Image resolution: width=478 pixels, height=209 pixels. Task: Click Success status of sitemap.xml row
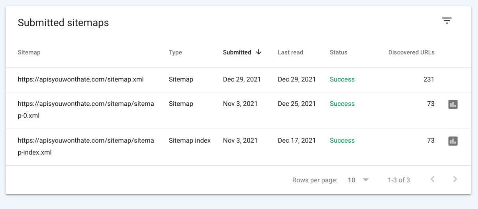(342, 79)
